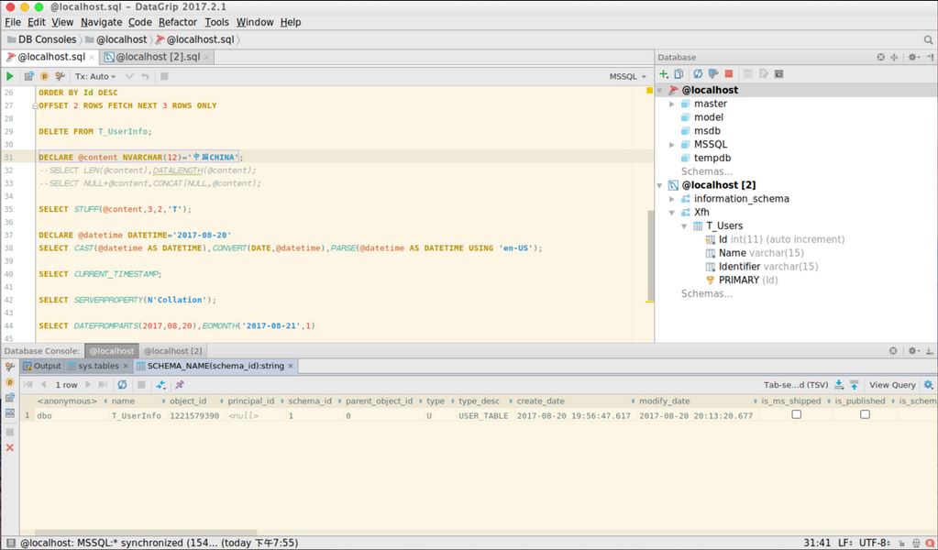Image resolution: width=938 pixels, height=550 pixels.
Task: Click the View Query button
Action: [x=891, y=385]
